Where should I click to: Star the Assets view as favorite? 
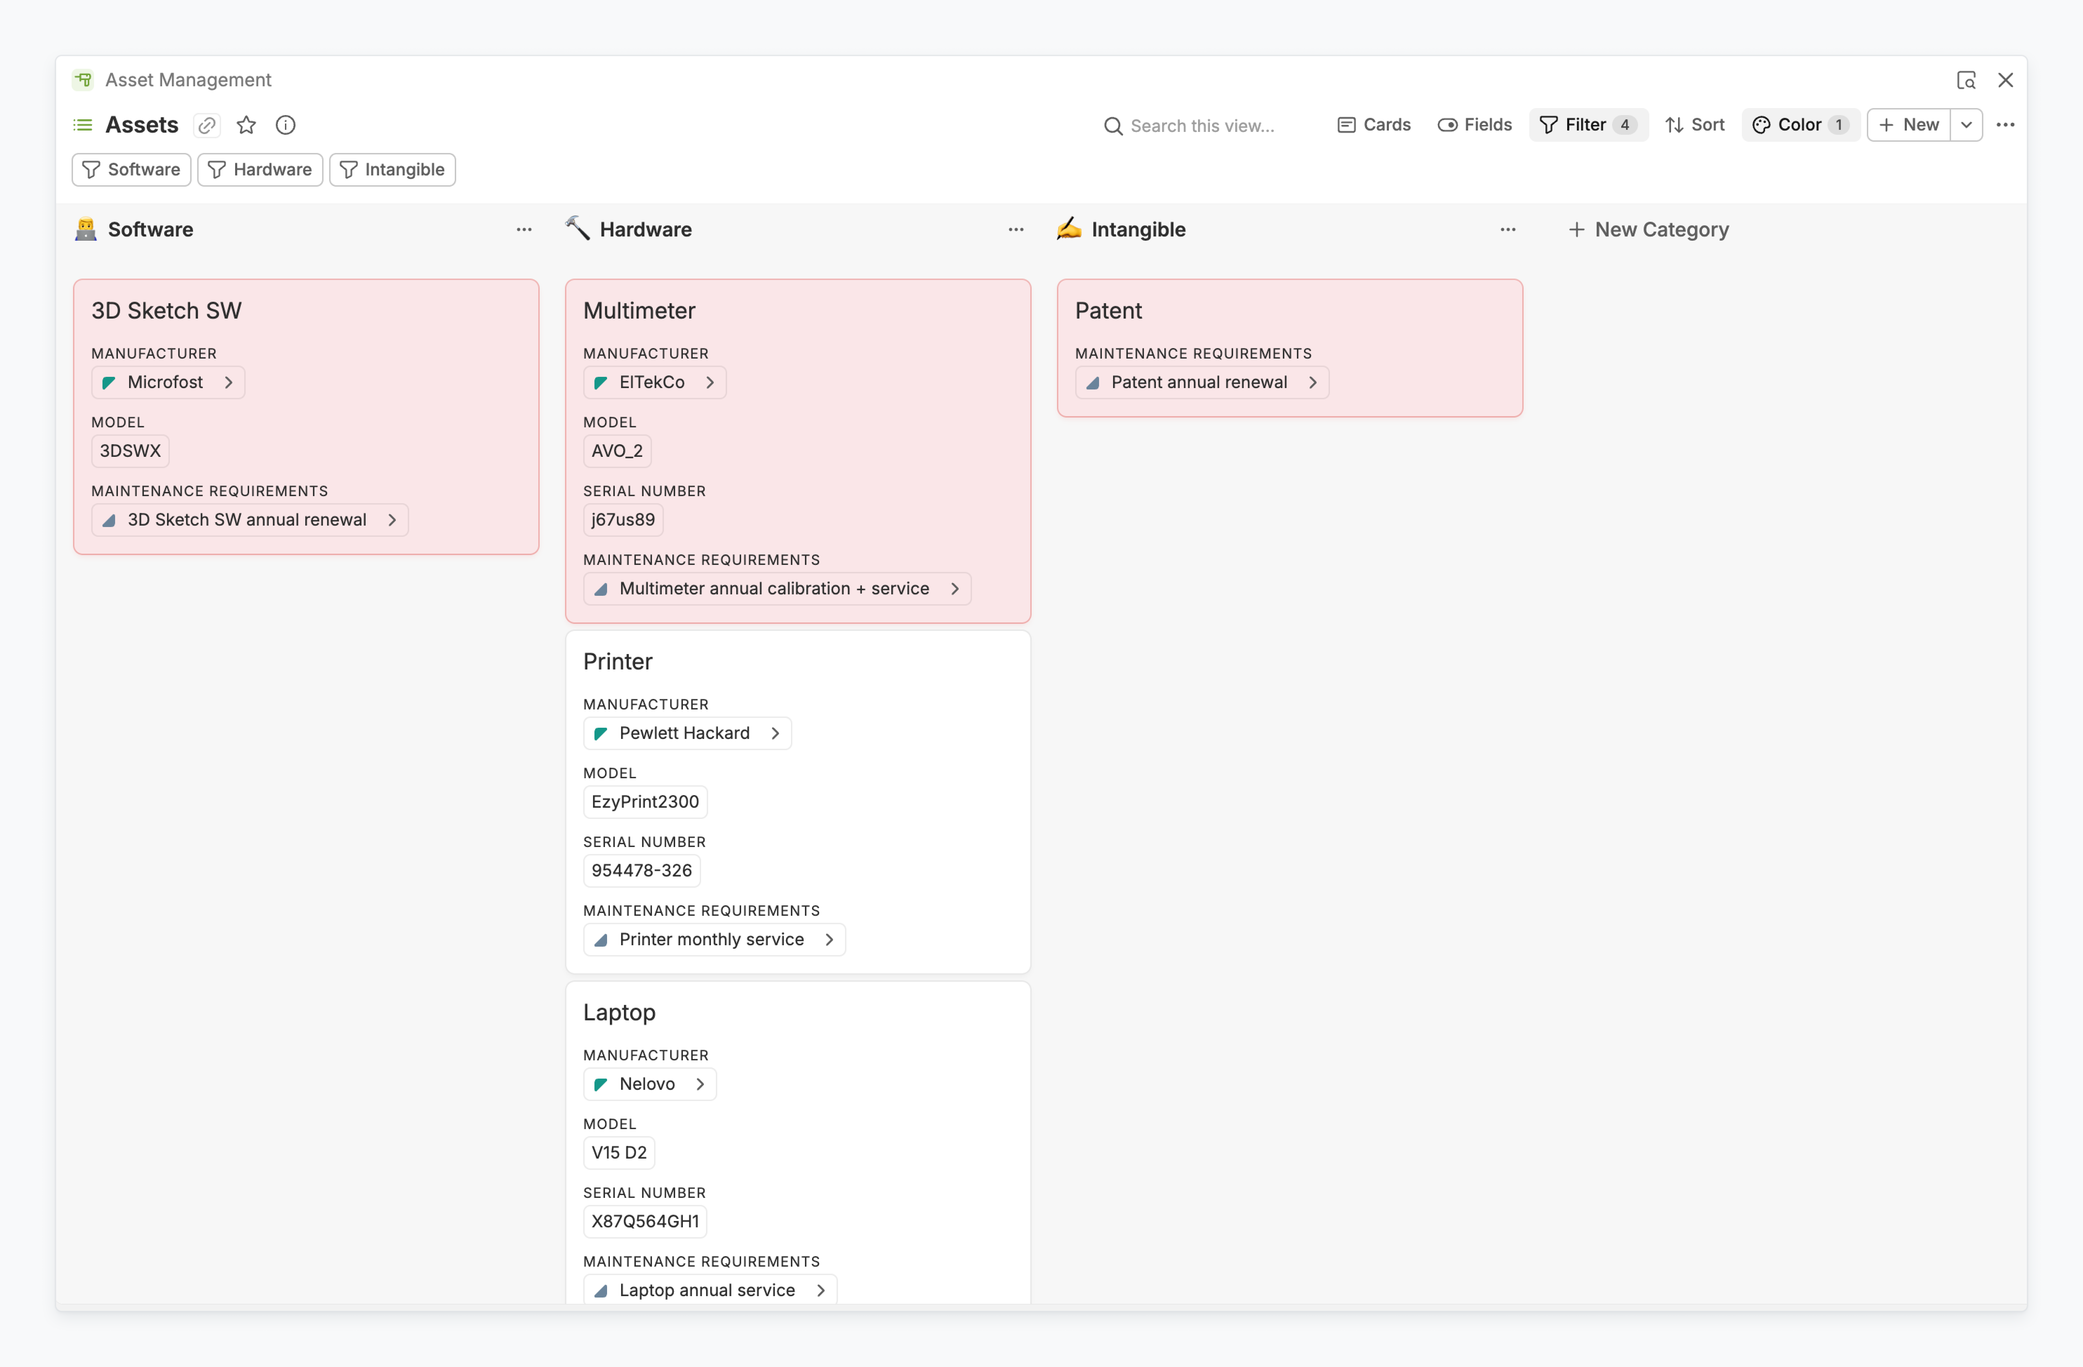(246, 125)
